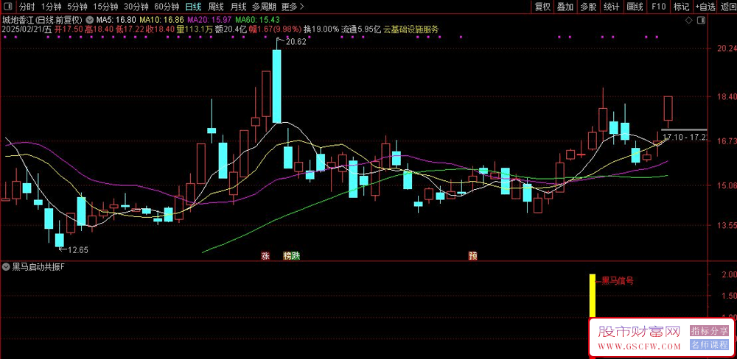Click the 叠加 overlay button
The height and width of the screenshot is (359, 737).
(x=565, y=7)
